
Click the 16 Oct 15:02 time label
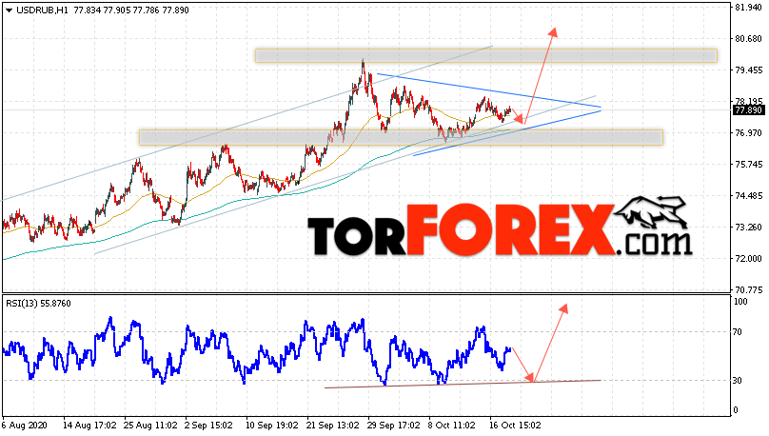click(x=516, y=425)
